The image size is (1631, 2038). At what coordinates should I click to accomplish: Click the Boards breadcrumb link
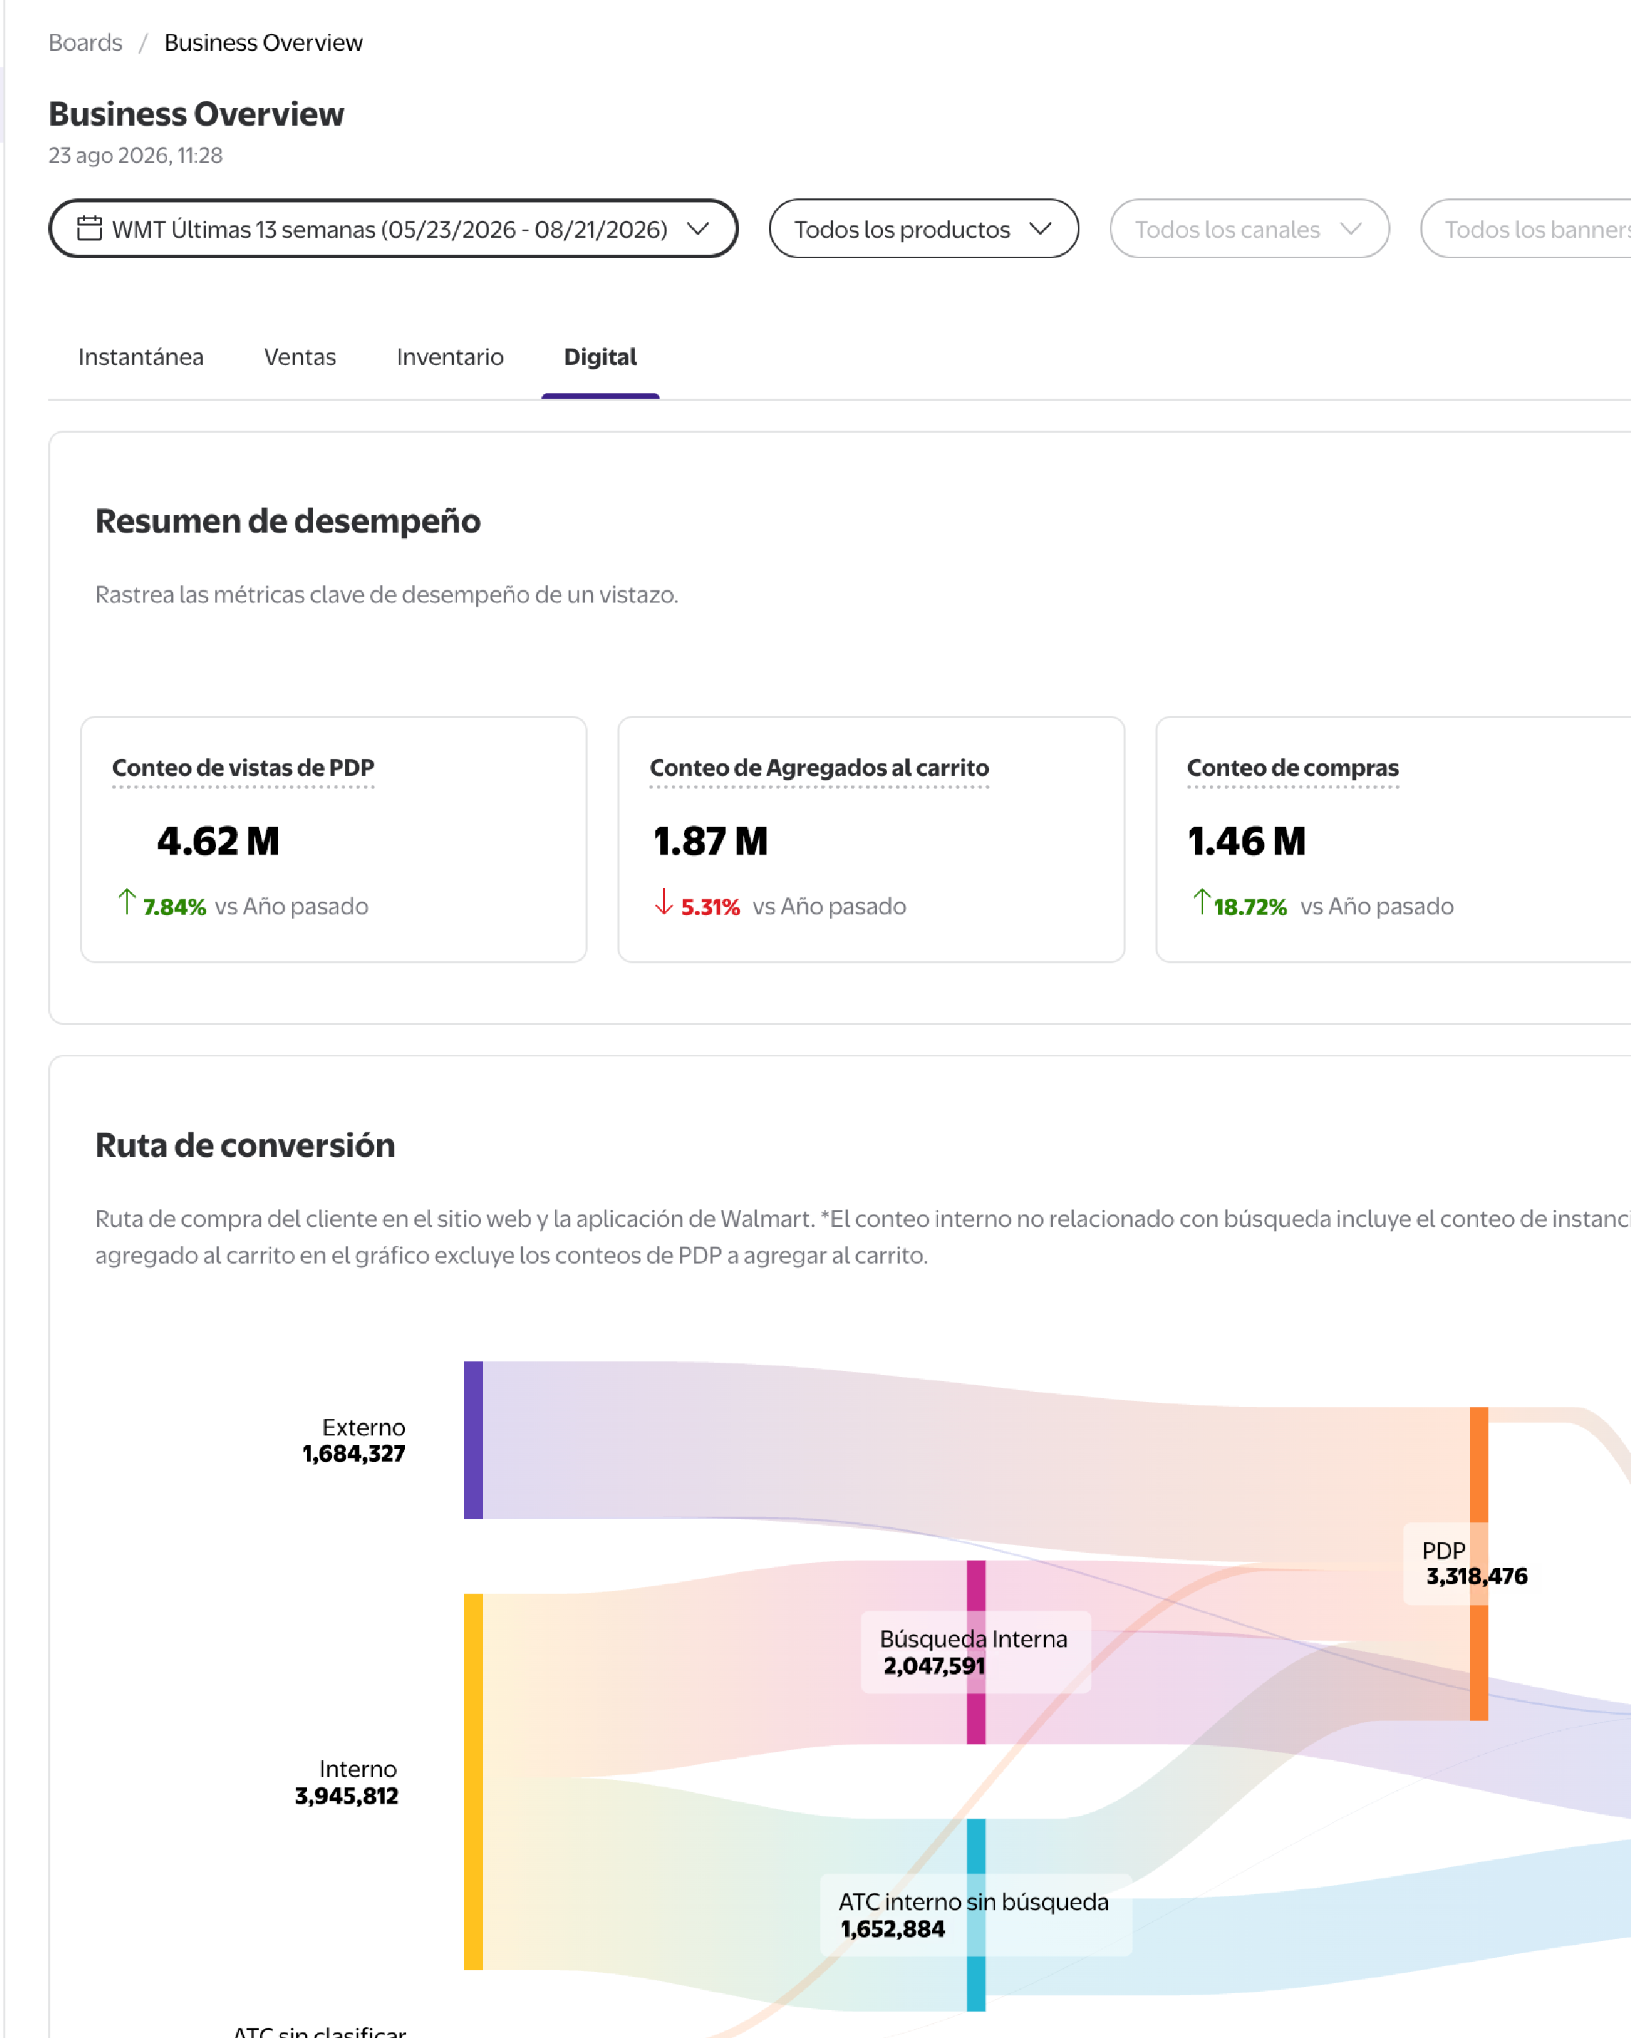(x=85, y=43)
